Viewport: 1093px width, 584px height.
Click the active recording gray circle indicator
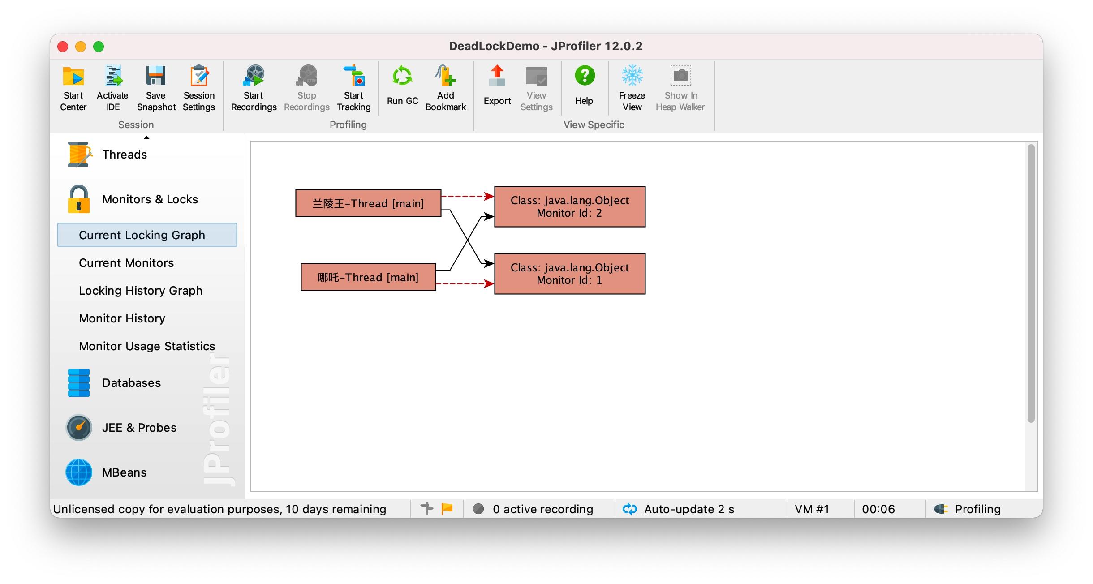(x=478, y=509)
